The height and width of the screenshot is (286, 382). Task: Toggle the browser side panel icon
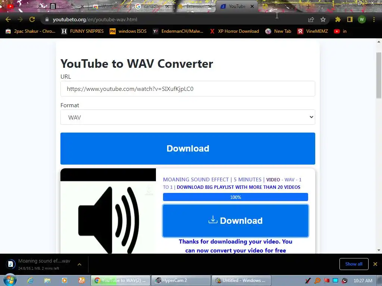coord(350,19)
